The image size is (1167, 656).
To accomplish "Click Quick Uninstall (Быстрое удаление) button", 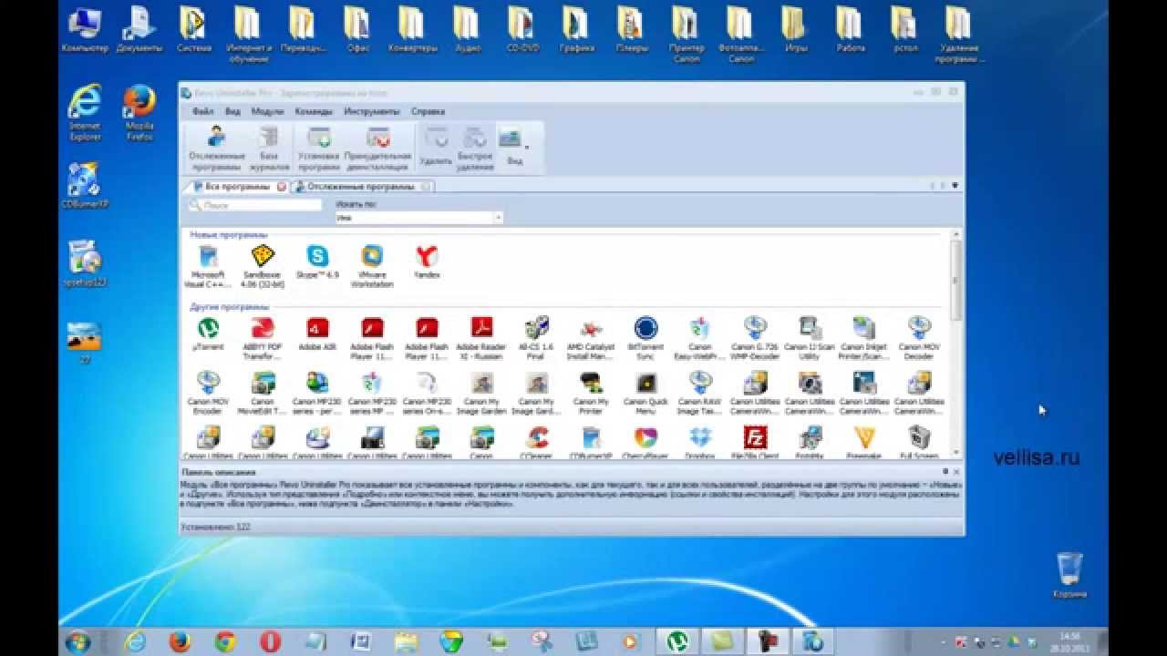I will coord(475,149).
